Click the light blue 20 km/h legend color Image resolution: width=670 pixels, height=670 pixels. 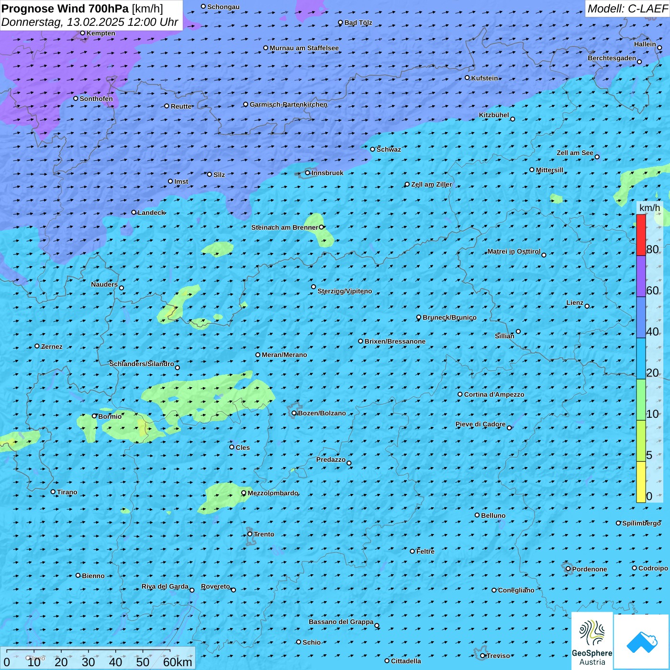point(641,358)
